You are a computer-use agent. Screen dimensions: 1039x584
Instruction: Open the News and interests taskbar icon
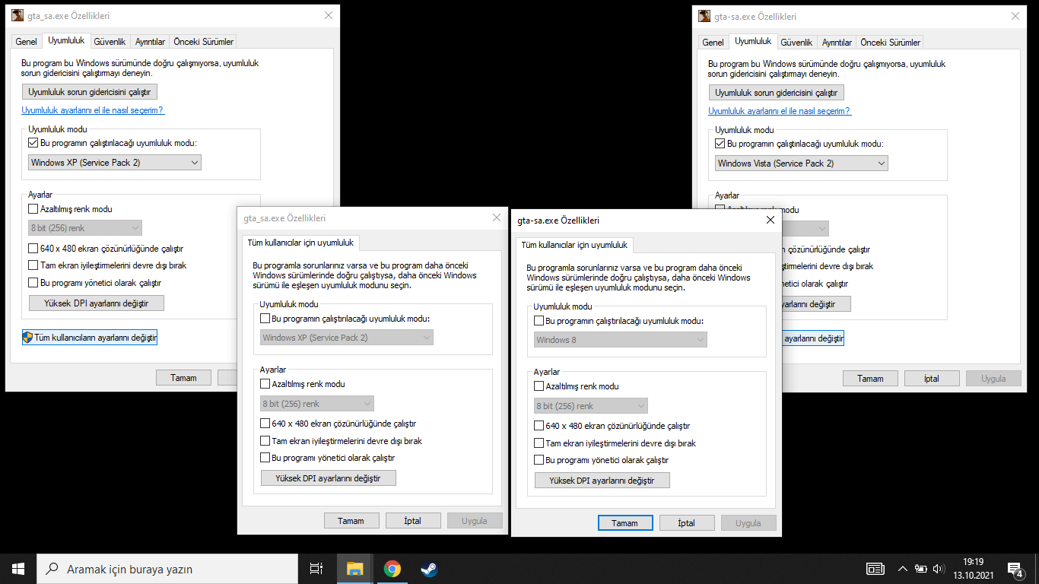click(875, 569)
